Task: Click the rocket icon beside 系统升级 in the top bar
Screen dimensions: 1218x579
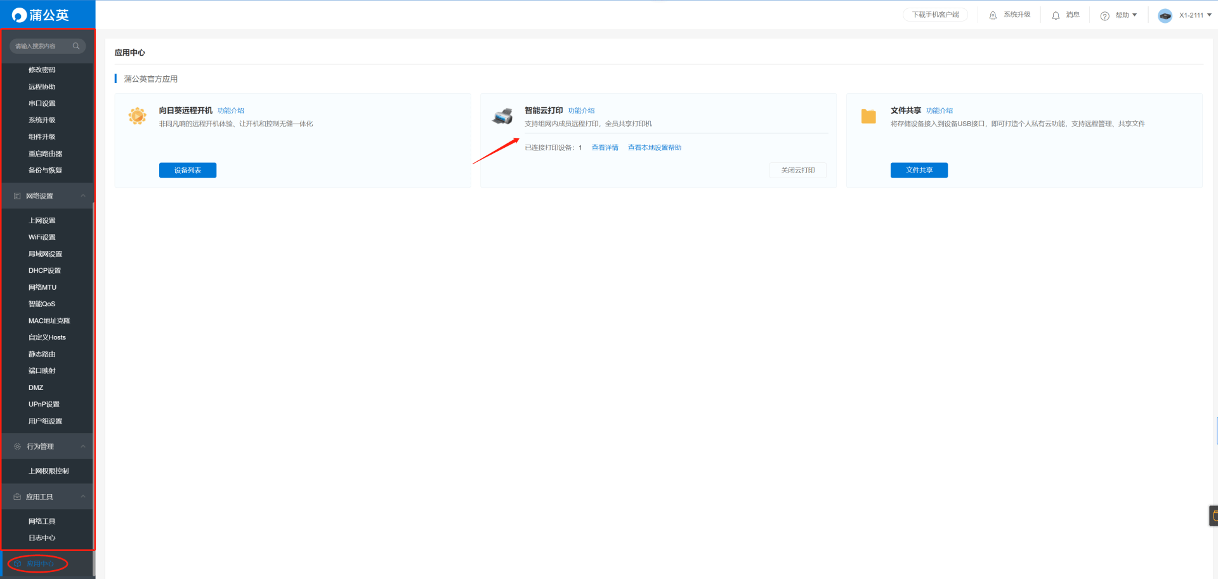Action: (x=993, y=15)
